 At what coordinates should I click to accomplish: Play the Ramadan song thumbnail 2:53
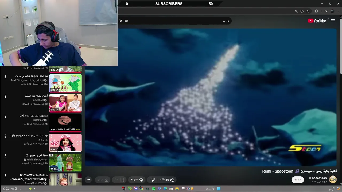pyautogui.click(x=65, y=103)
